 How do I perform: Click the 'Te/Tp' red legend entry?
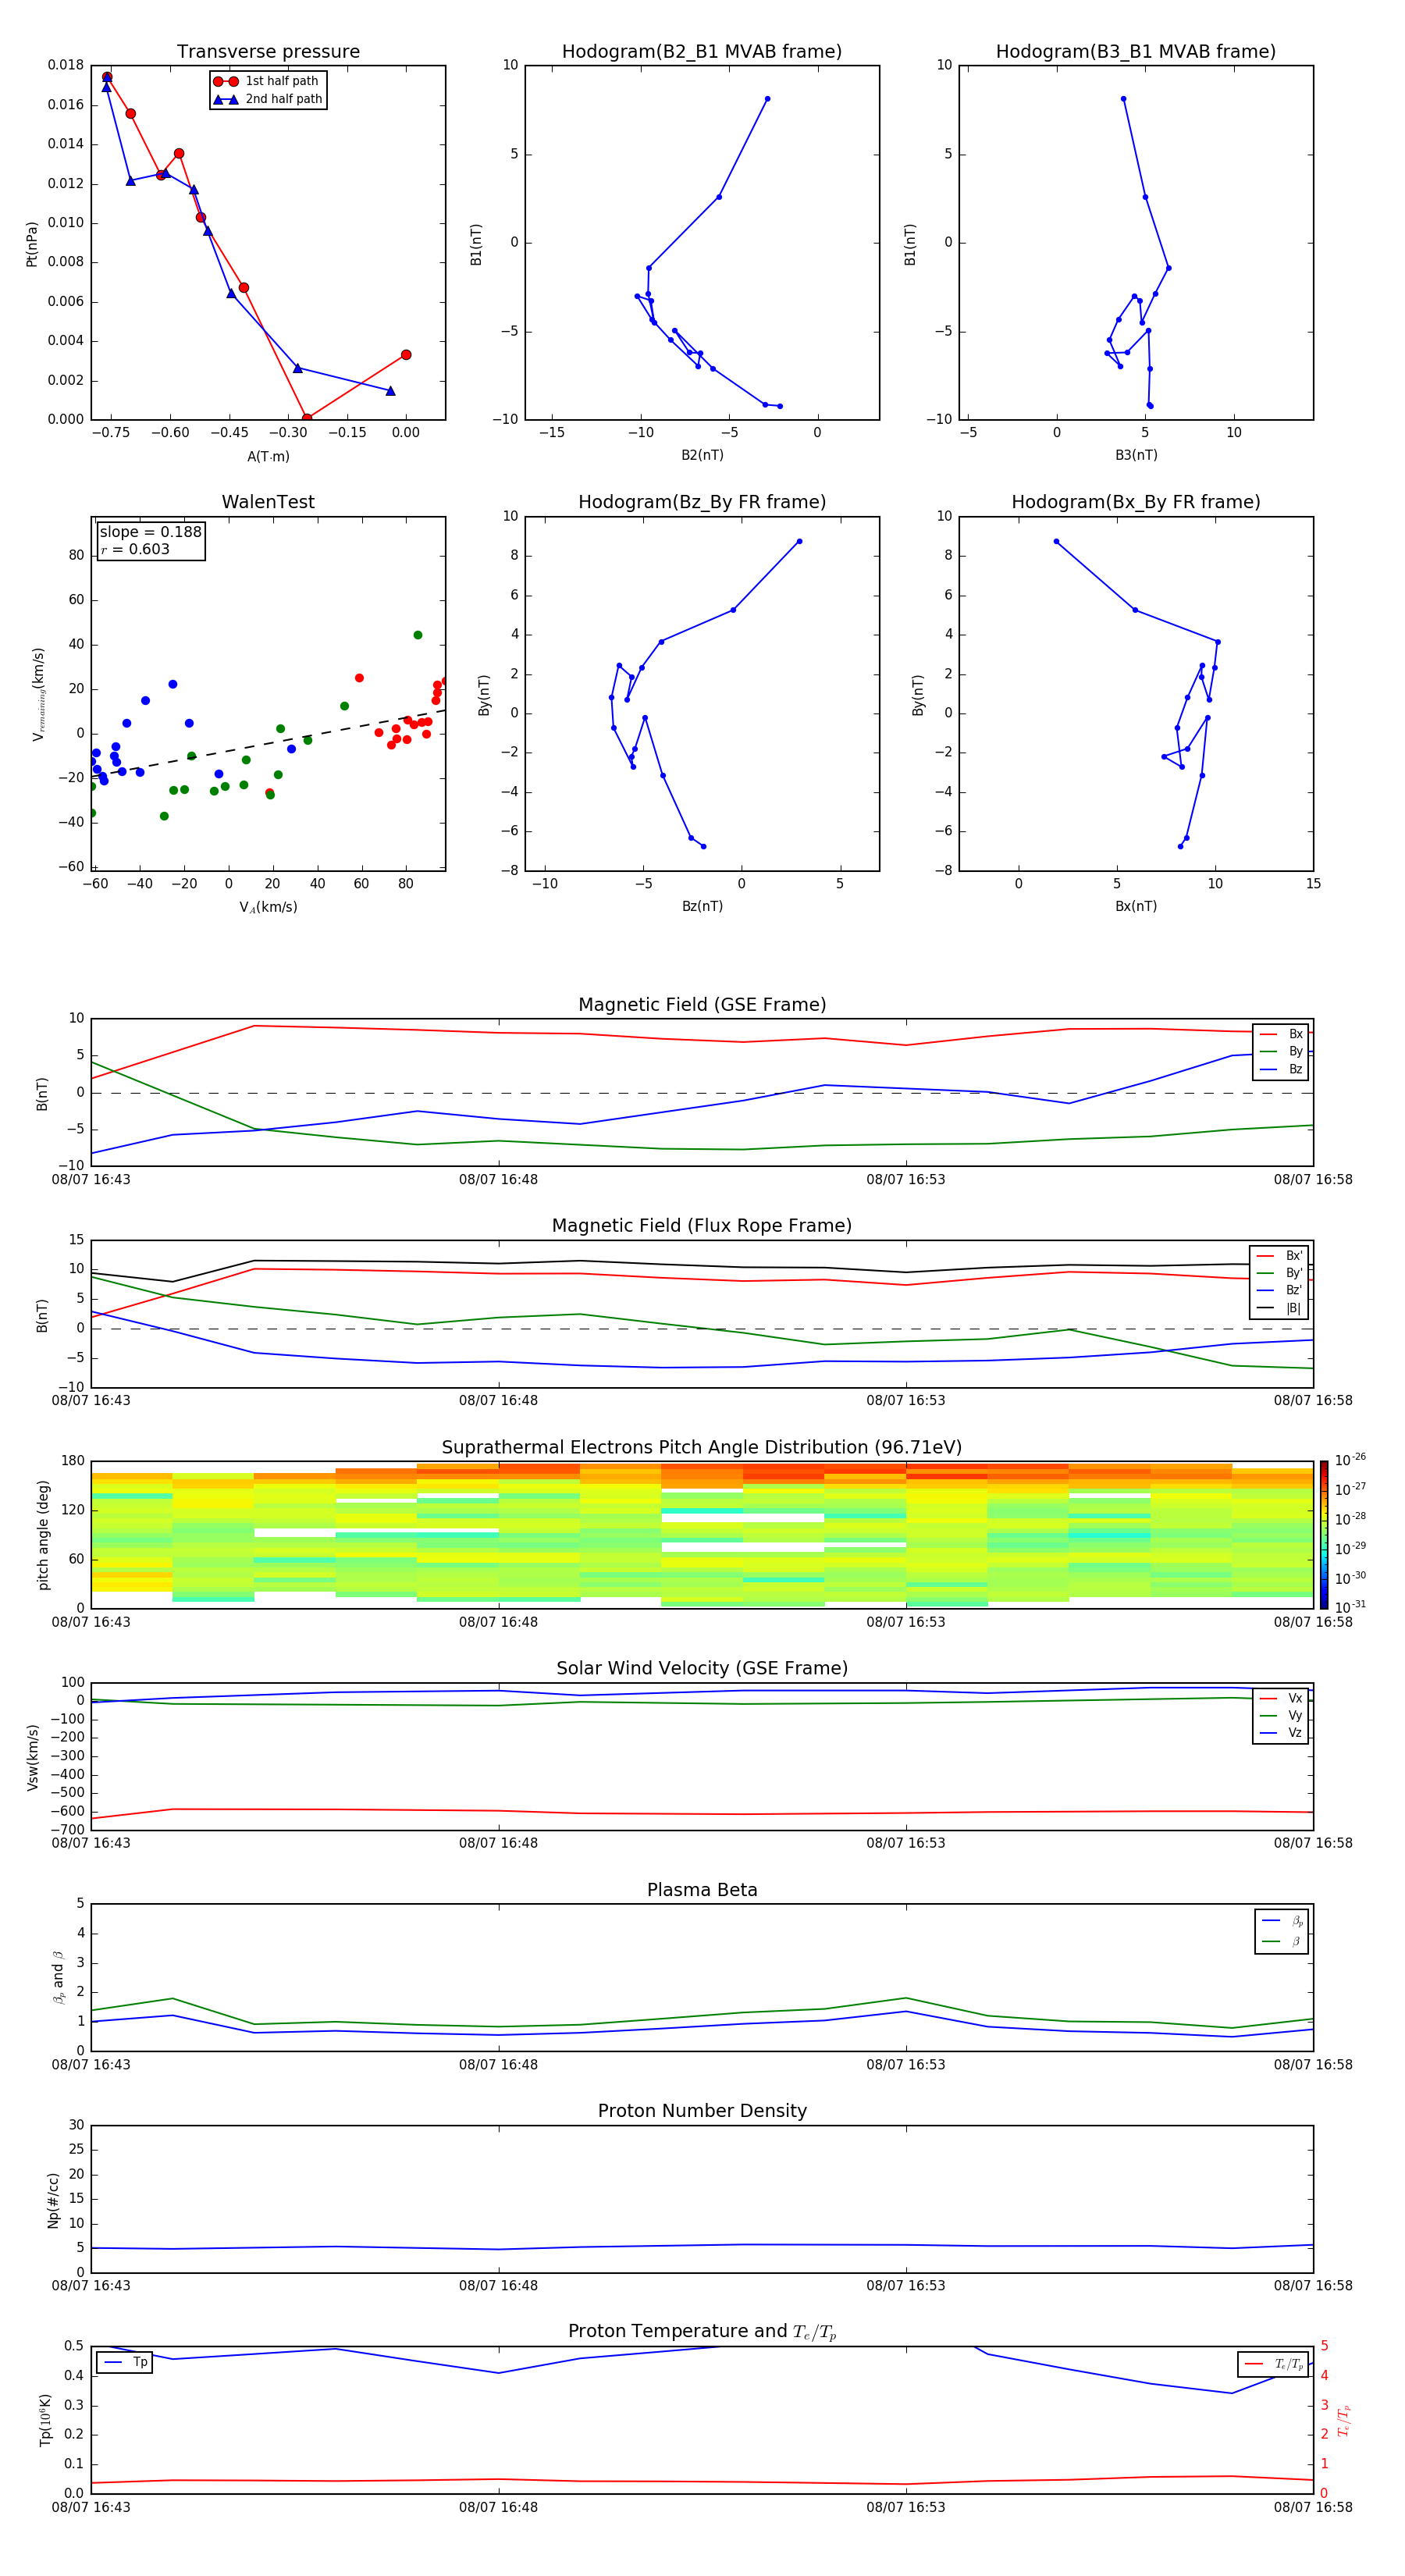[1274, 2364]
